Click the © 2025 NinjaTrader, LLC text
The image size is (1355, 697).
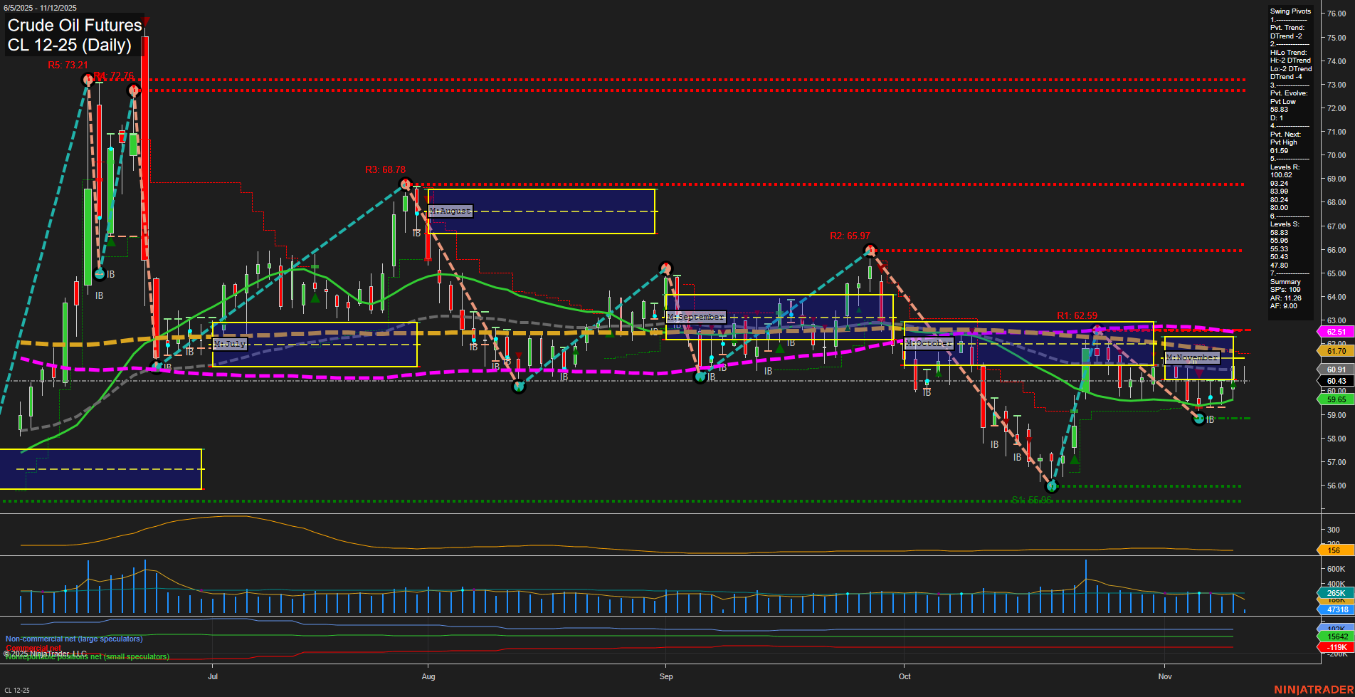click(x=45, y=653)
